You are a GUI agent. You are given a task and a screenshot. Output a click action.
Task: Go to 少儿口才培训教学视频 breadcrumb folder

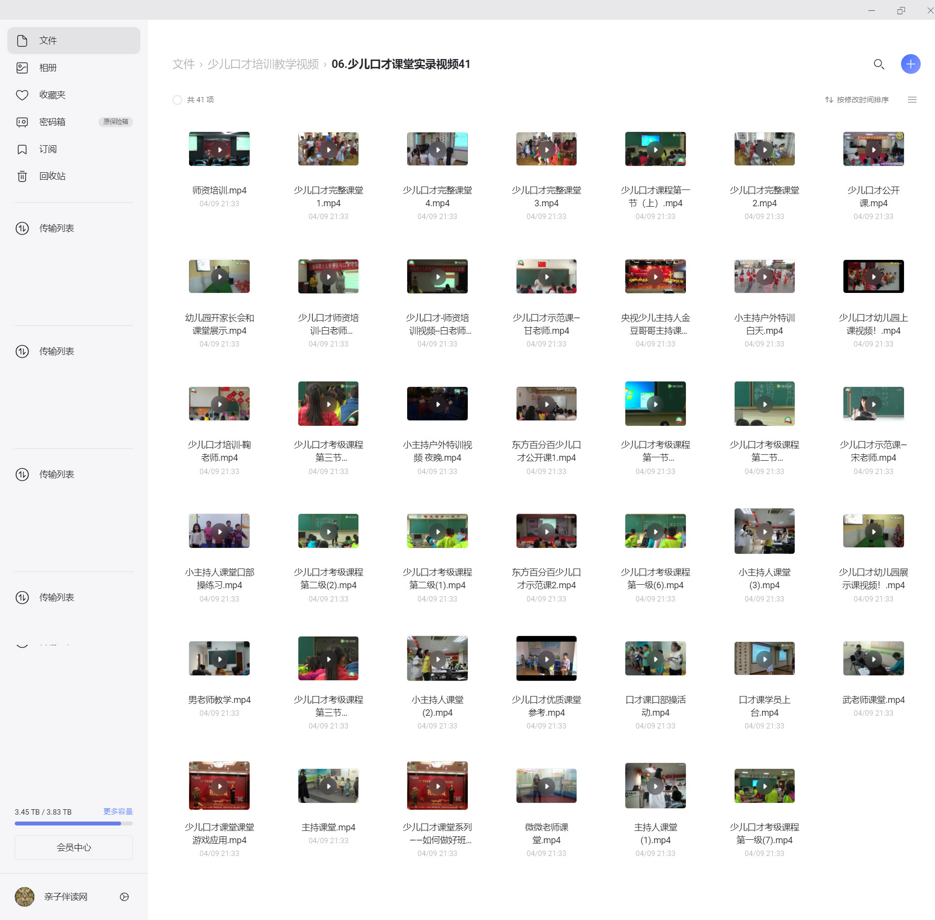(x=263, y=64)
